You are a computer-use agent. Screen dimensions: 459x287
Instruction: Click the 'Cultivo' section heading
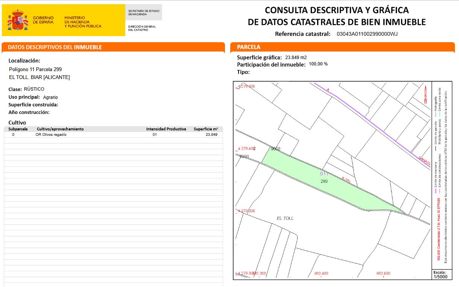pyautogui.click(x=17, y=123)
